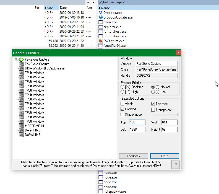The height and width of the screenshot is (194, 219).
Task: Select FSCapture.exe in the process list
Action: pyautogui.click(x=114, y=41)
